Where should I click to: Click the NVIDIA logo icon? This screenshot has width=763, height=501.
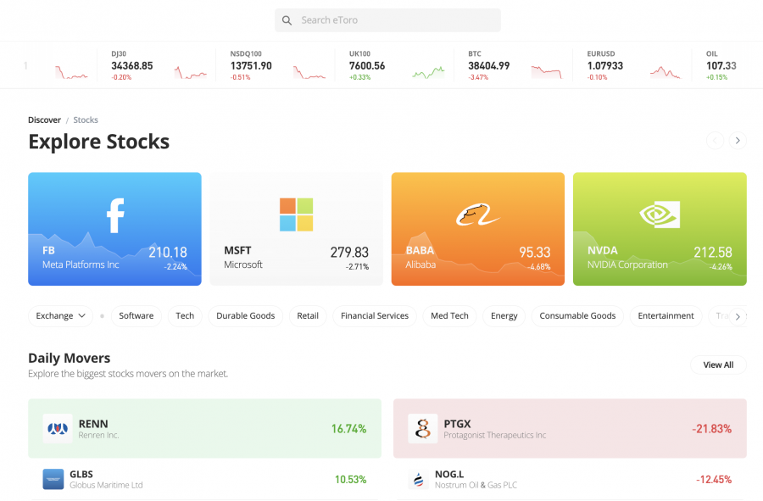click(x=660, y=214)
